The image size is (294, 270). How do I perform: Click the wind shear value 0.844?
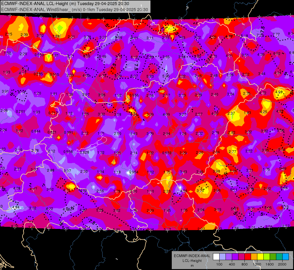click(x=36, y=131)
